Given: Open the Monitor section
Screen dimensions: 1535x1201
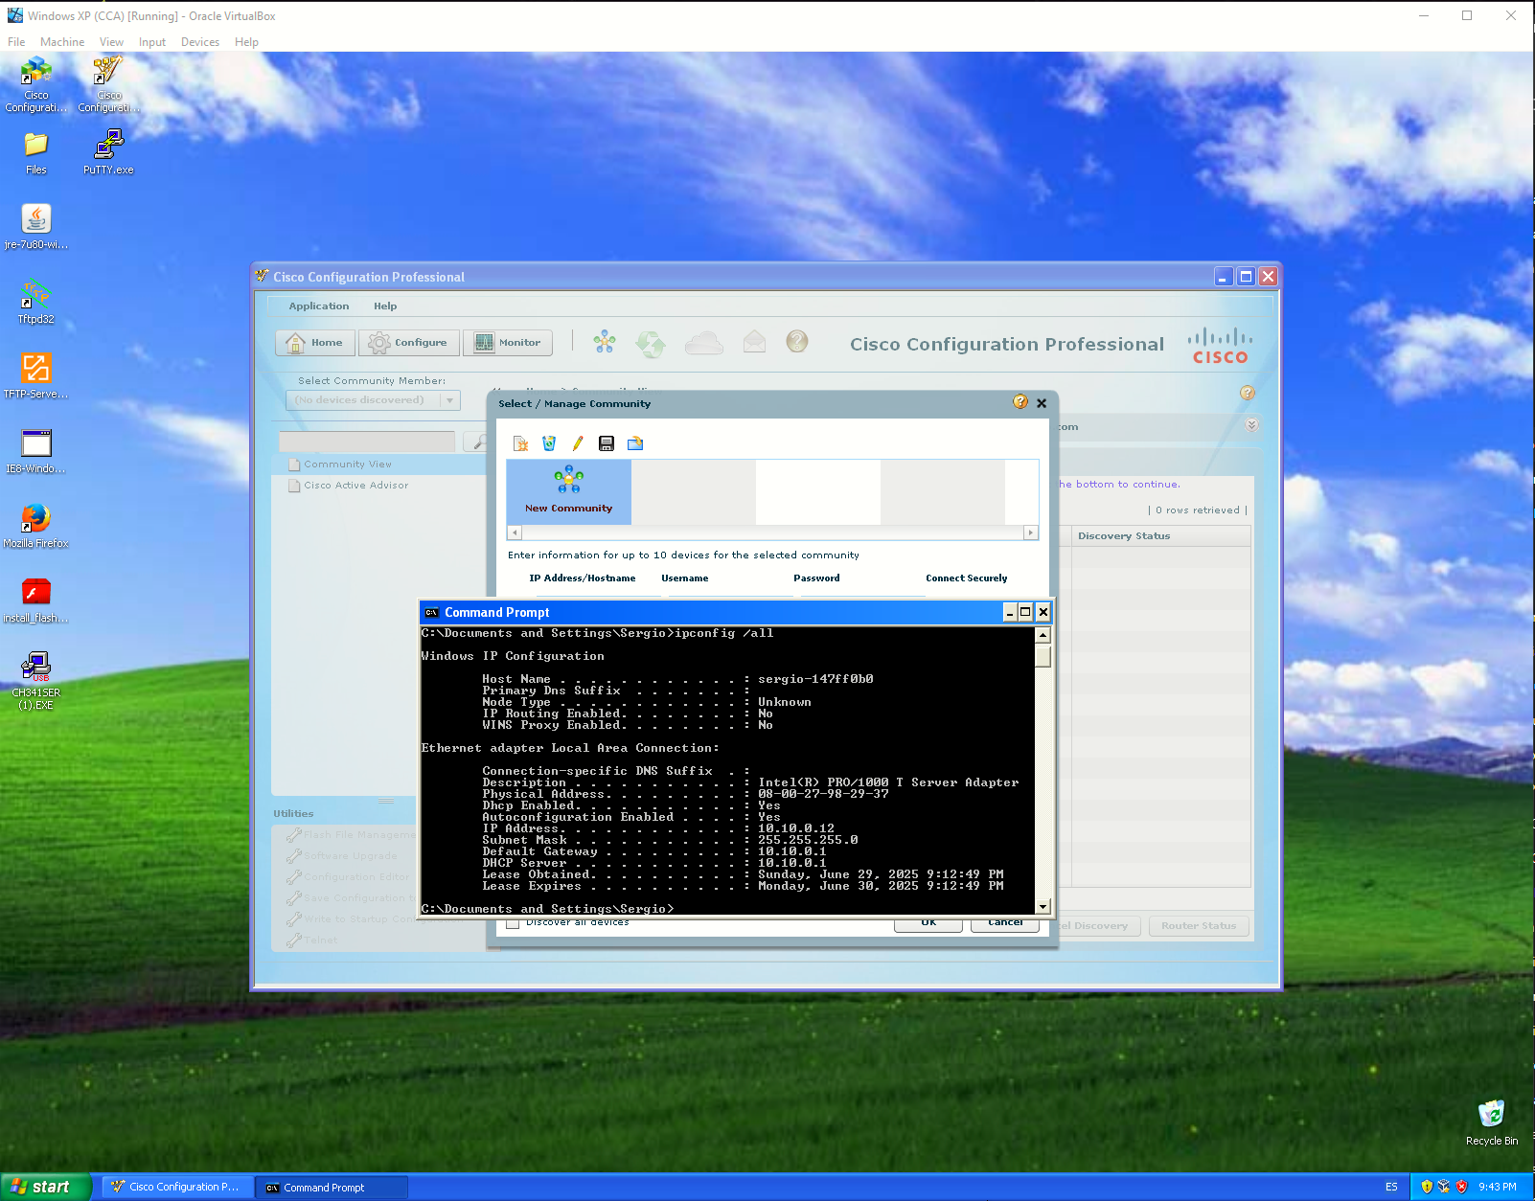Looking at the screenshot, I should [x=508, y=343].
